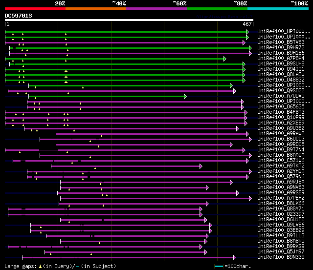Select hit label UniRef100_A9RJ80
Image resolution: width=313 pixels, height=270 pixels.
pyautogui.click(x=281, y=182)
